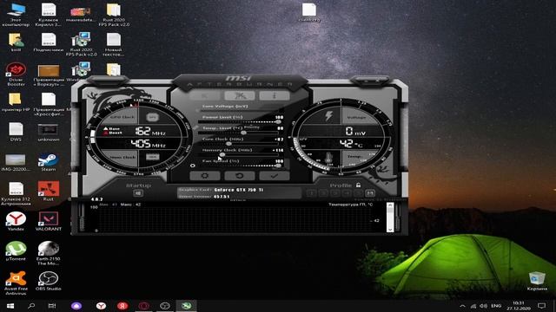Select profile slot 2
Screen dimensions: 556x312
click(x=323, y=193)
